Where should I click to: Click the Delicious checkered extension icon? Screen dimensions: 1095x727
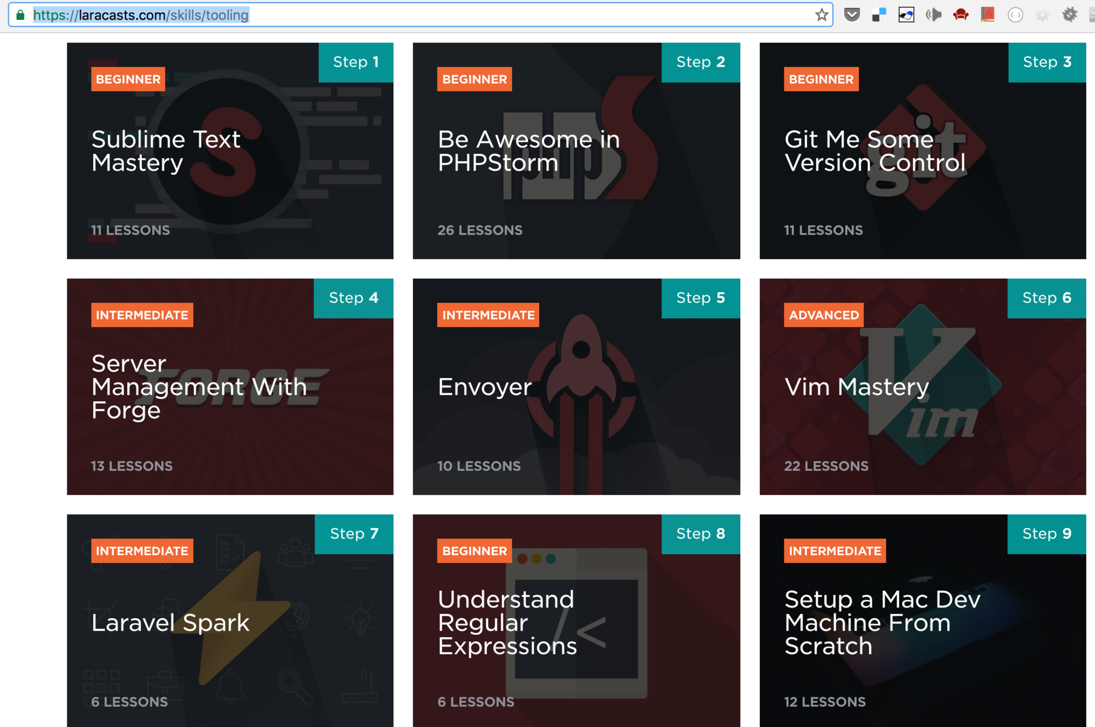[x=879, y=15]
